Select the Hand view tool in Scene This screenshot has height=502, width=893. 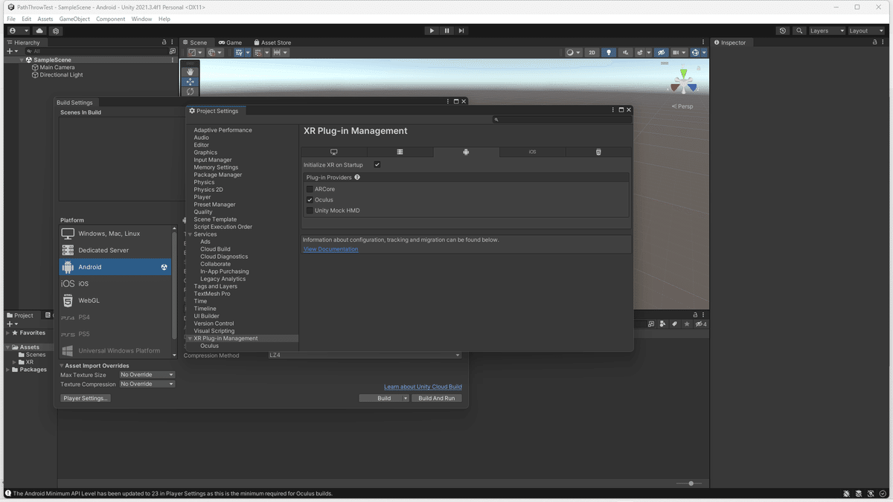coord(190,71)
